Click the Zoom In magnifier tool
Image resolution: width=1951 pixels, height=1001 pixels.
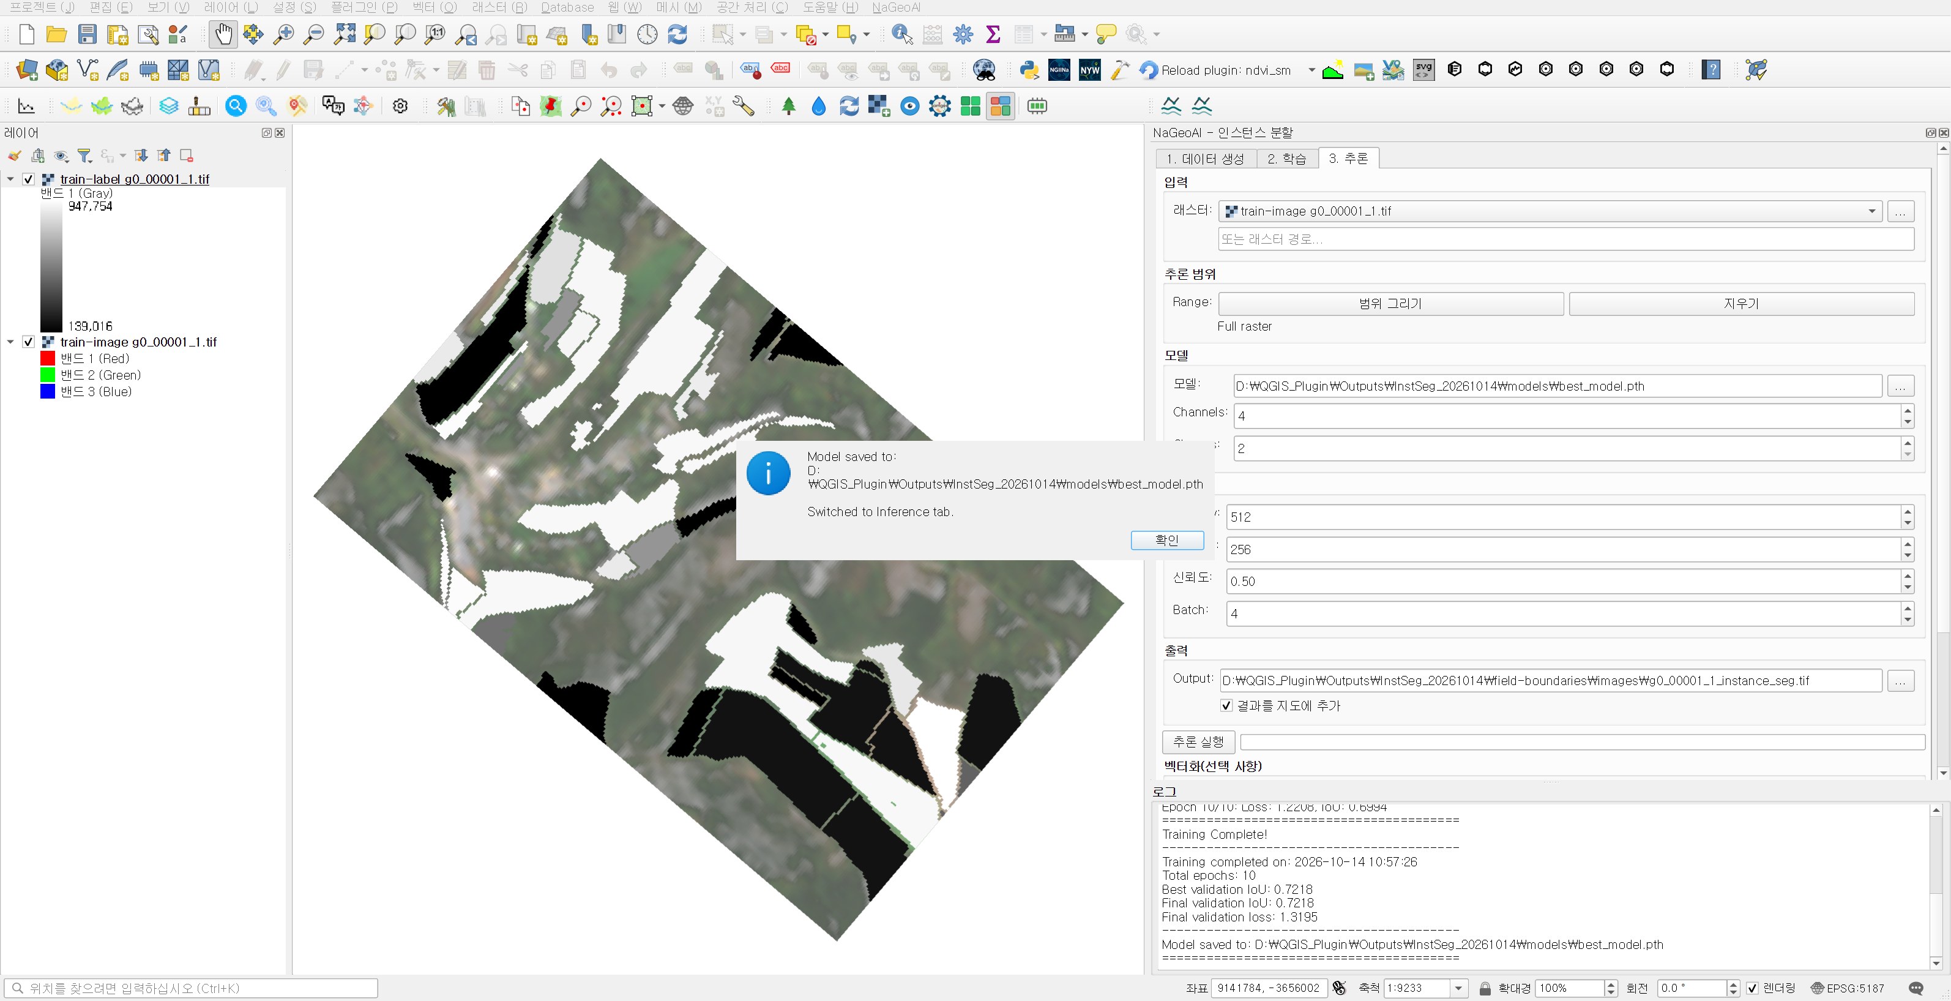tap(283, 34)
